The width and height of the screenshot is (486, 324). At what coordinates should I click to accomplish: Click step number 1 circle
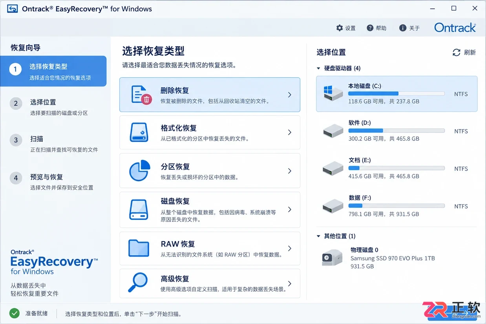coord(15,70)
